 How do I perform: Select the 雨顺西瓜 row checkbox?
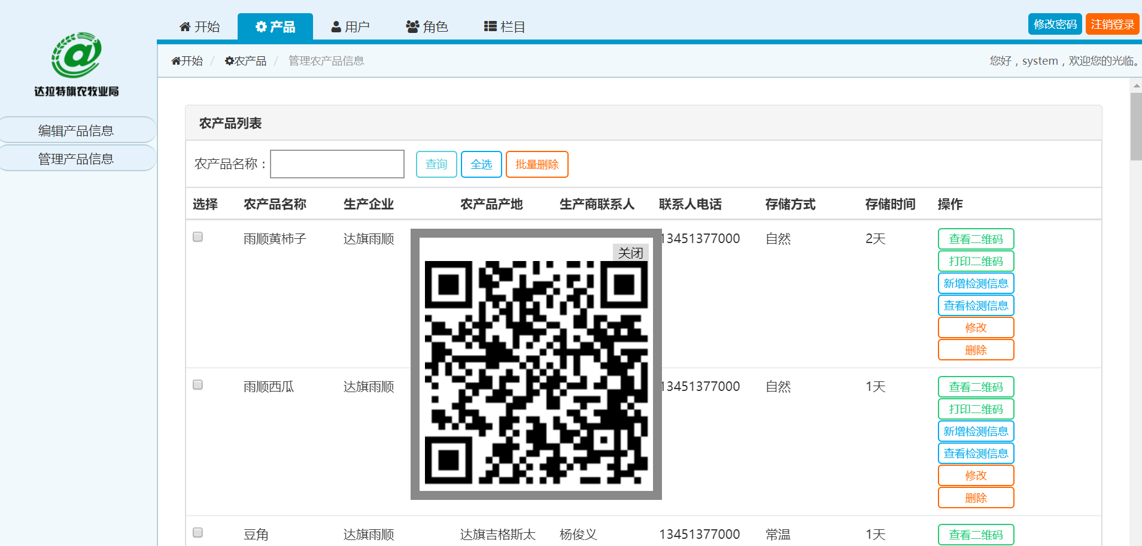tap(198, 385)
